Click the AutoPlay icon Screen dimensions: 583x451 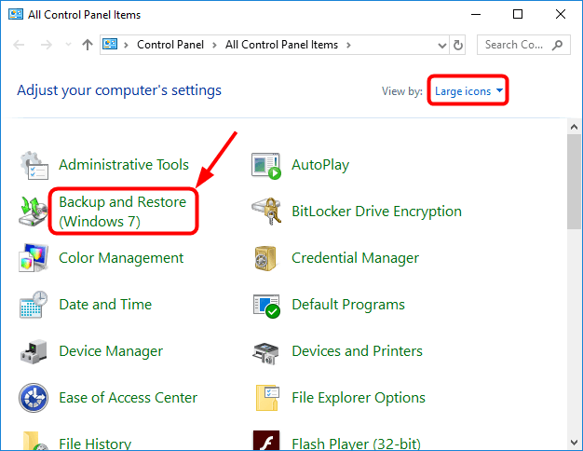(x=266, y=166)
